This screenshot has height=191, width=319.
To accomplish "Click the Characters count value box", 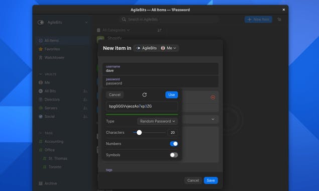I will click(172, 133).
